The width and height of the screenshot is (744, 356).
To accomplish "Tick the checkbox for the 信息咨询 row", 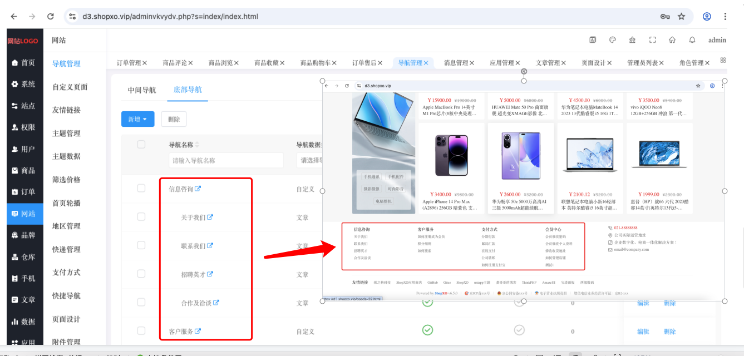I will (141, 189).
